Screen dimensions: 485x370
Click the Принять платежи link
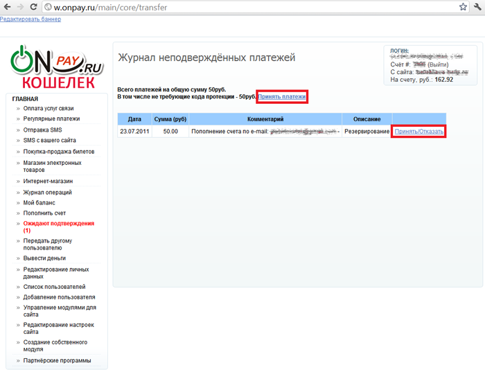click(281, 97)
